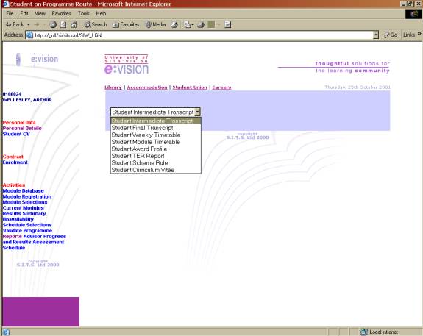The height and width of the screenshot is (336, 423).
Task: Select Student Award Profile option
Action: pos(156,149)
